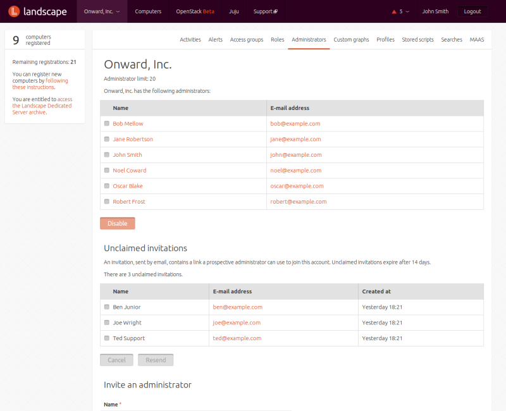Expand the Onward, Inc. account dropdown
Image resolution: width=506 pixels, height=411 pixels.
pos(102,11)
